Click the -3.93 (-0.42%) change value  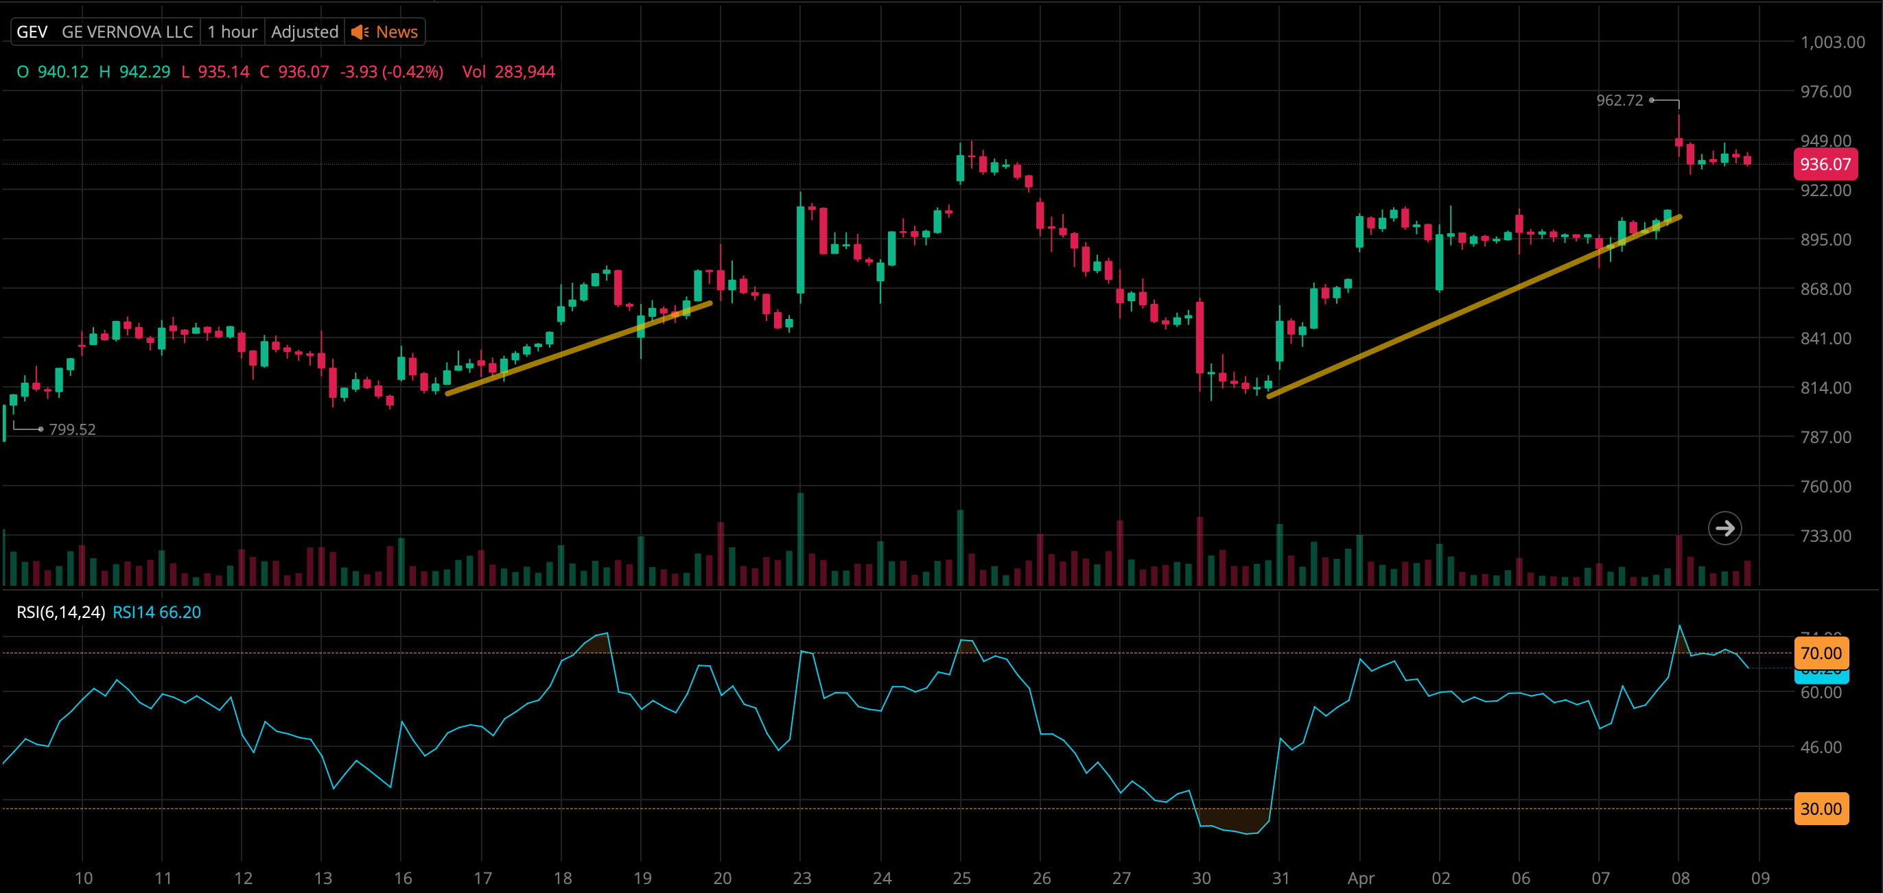tap(391, 71)
